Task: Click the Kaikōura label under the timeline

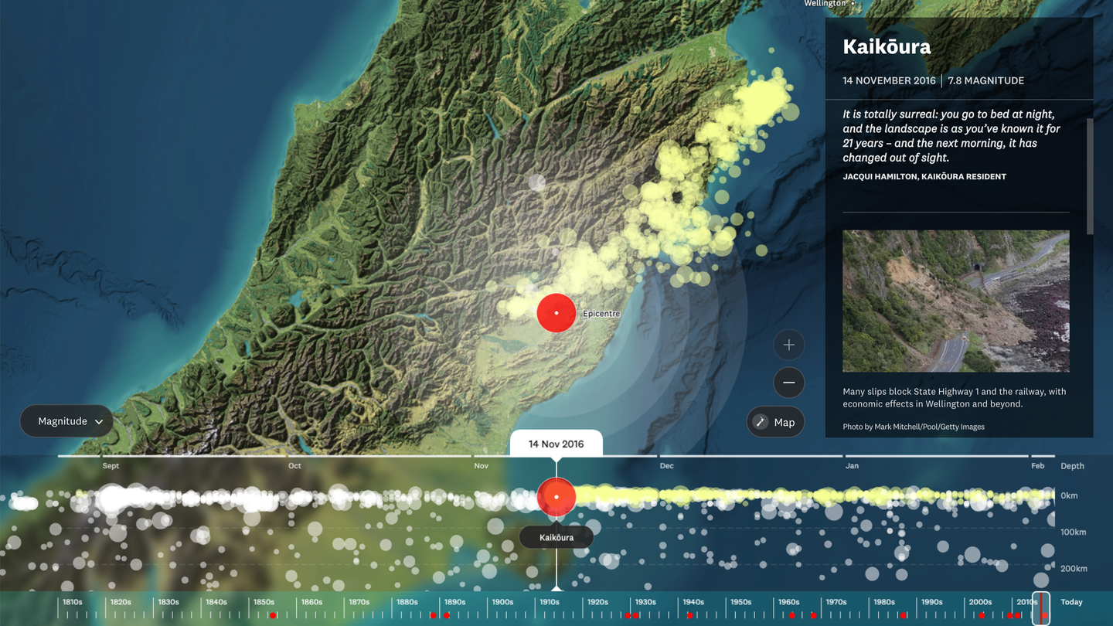Action: click(x=556, y=537)
